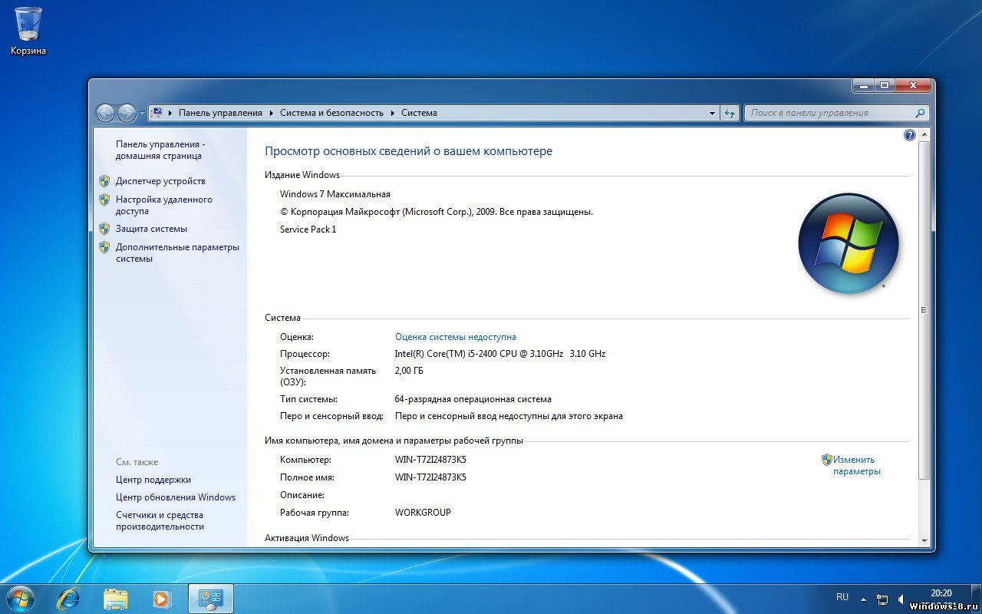Click 'Service Pack 1' text
Screen dimensions: 982x614
click(308, 229)
